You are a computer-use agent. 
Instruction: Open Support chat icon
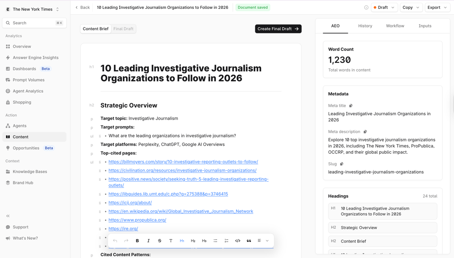tap(8, 227)
